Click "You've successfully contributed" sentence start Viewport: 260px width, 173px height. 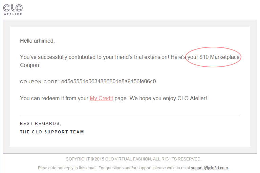[x=54, y=57]
